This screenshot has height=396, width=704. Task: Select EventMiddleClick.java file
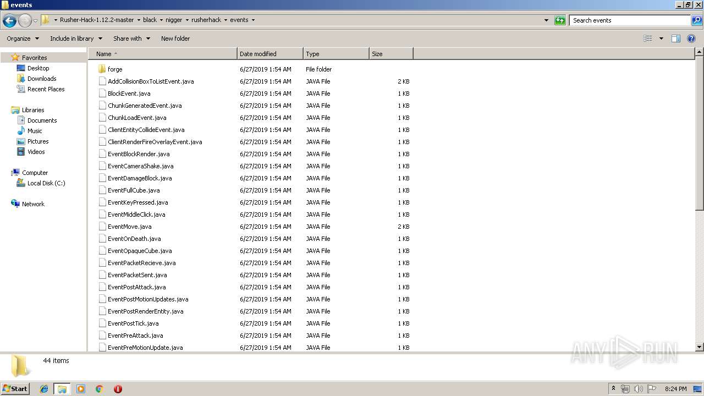pos(136,215)
